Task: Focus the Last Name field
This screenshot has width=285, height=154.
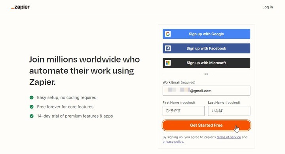Action: [x=229, y=111]
